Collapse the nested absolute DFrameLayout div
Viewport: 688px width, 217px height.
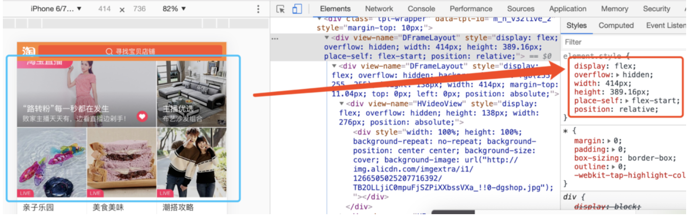coord(335,66)
